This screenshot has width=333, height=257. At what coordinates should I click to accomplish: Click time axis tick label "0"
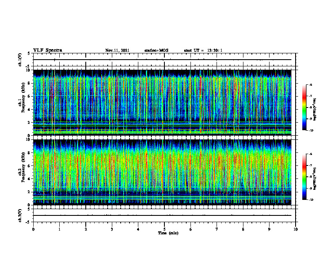point(33,229)
